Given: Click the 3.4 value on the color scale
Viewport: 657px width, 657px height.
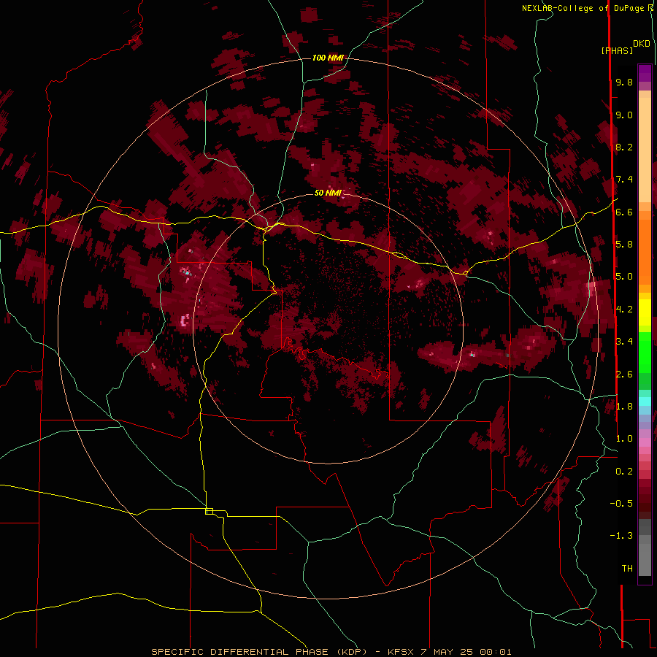Looking at the screenshot, I should 624,341.
